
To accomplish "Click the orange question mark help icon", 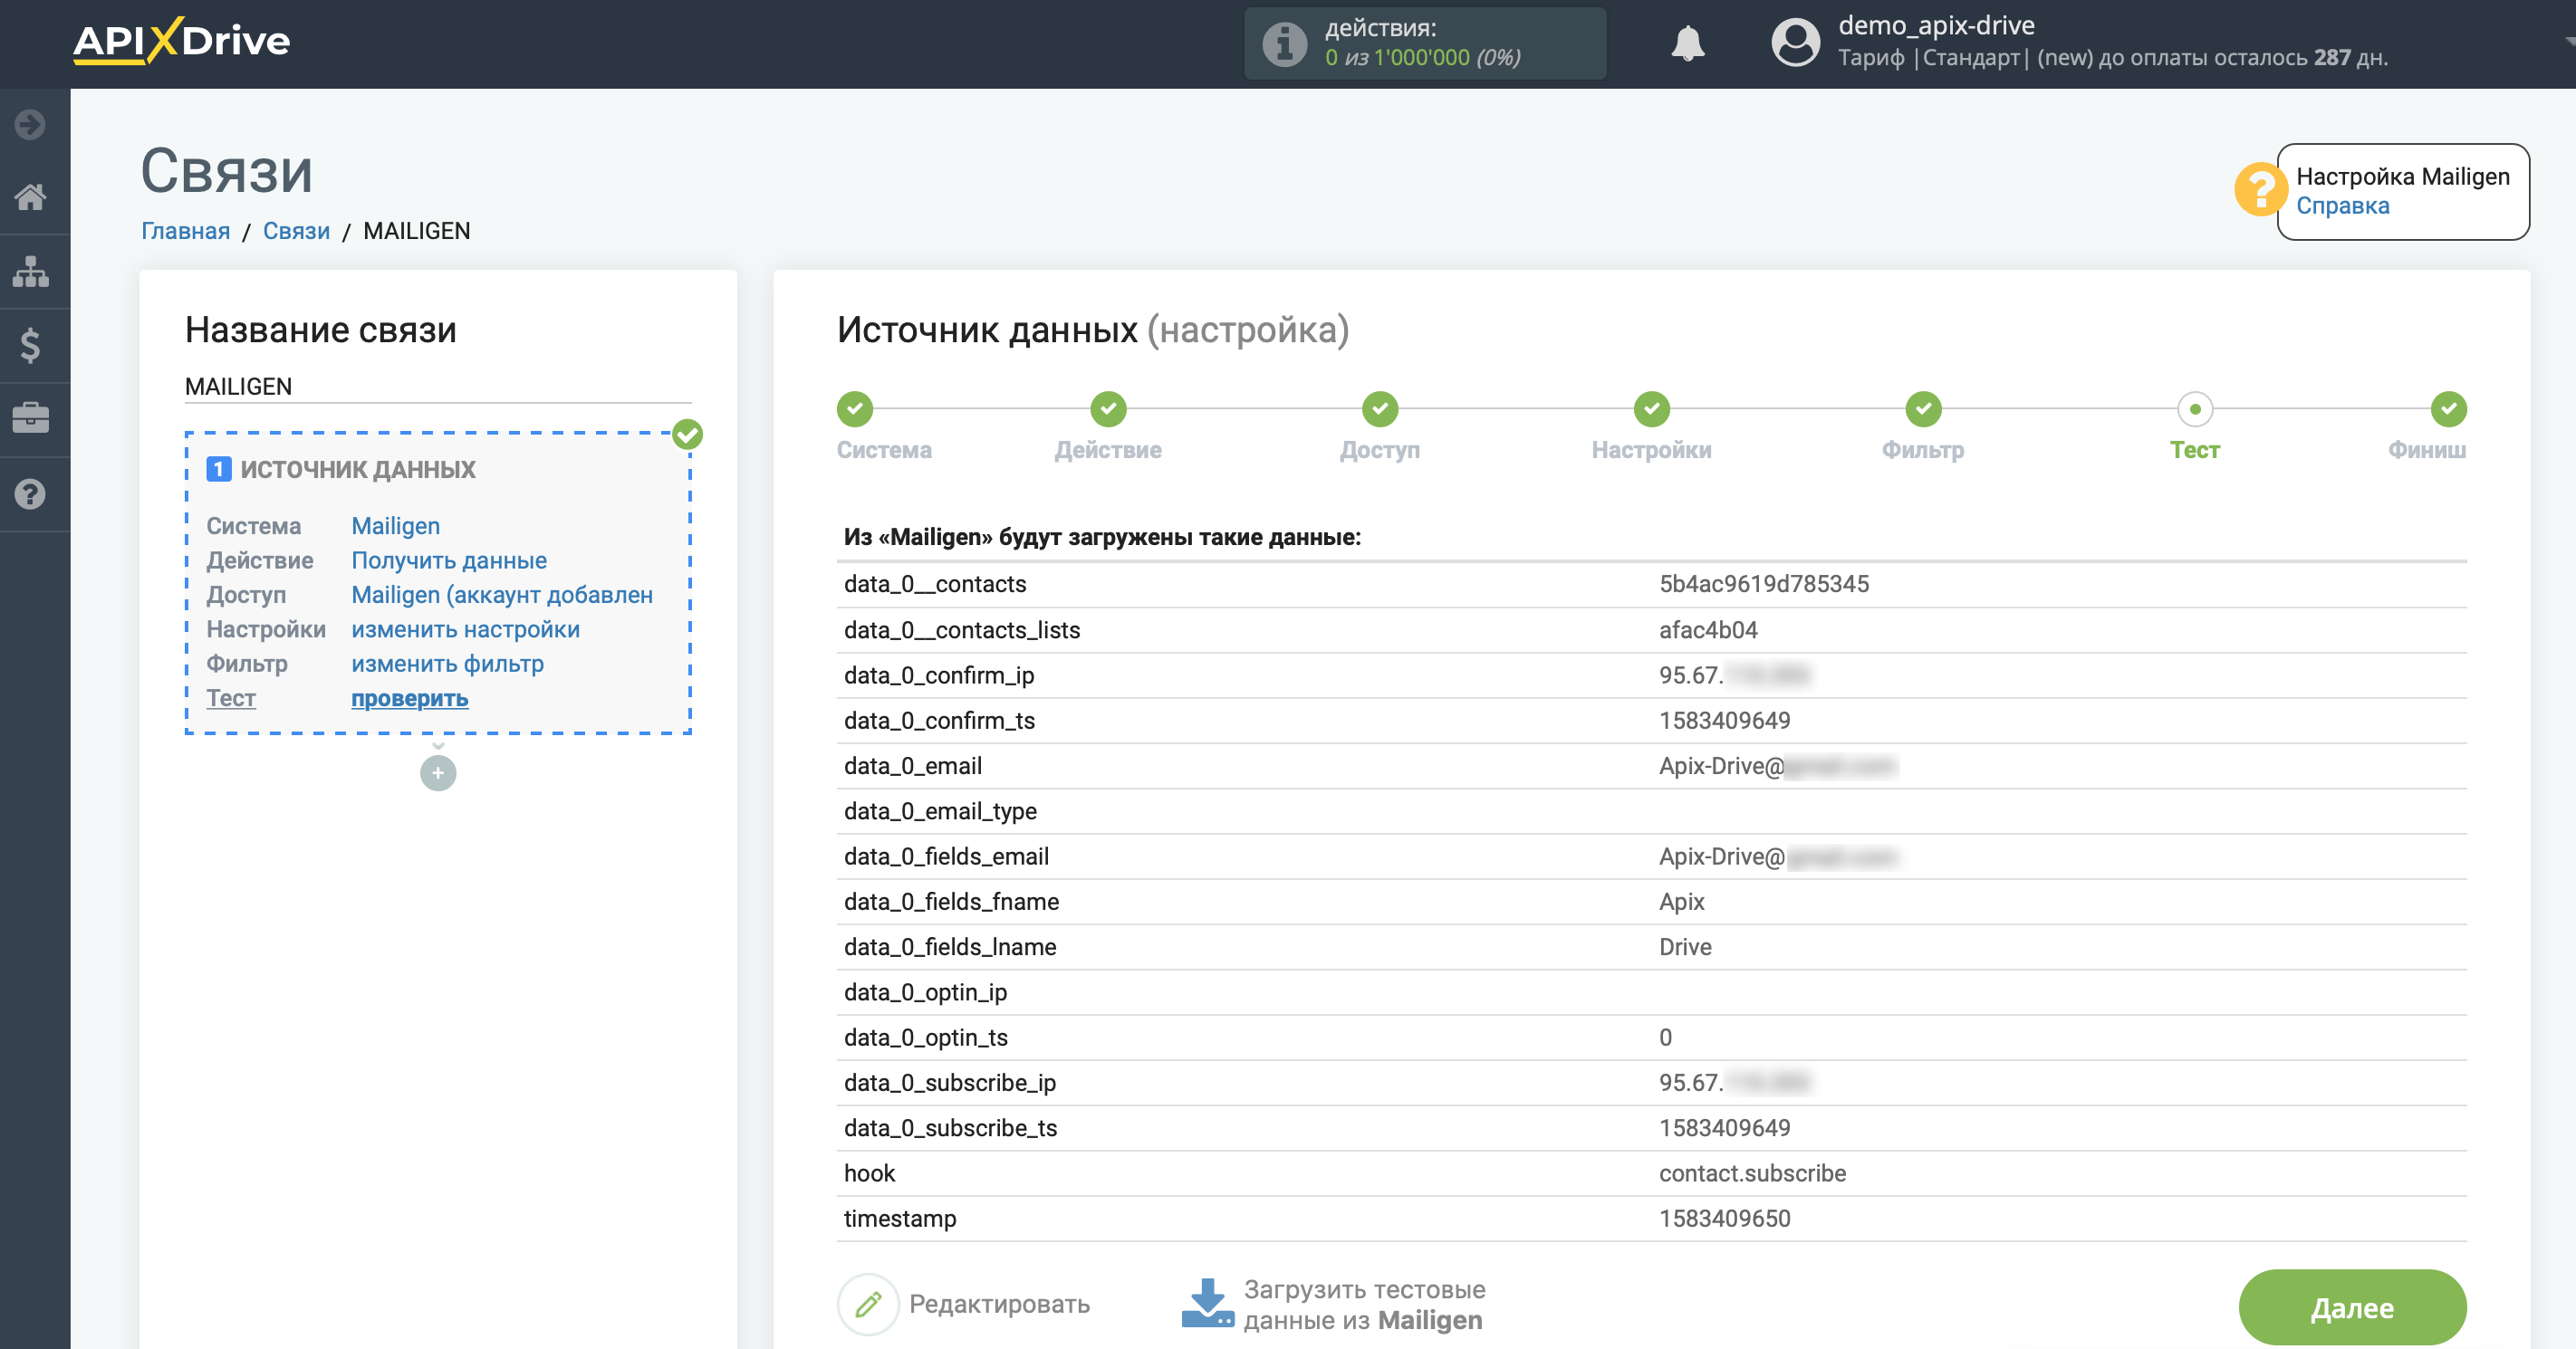I will pos(2260,189).
